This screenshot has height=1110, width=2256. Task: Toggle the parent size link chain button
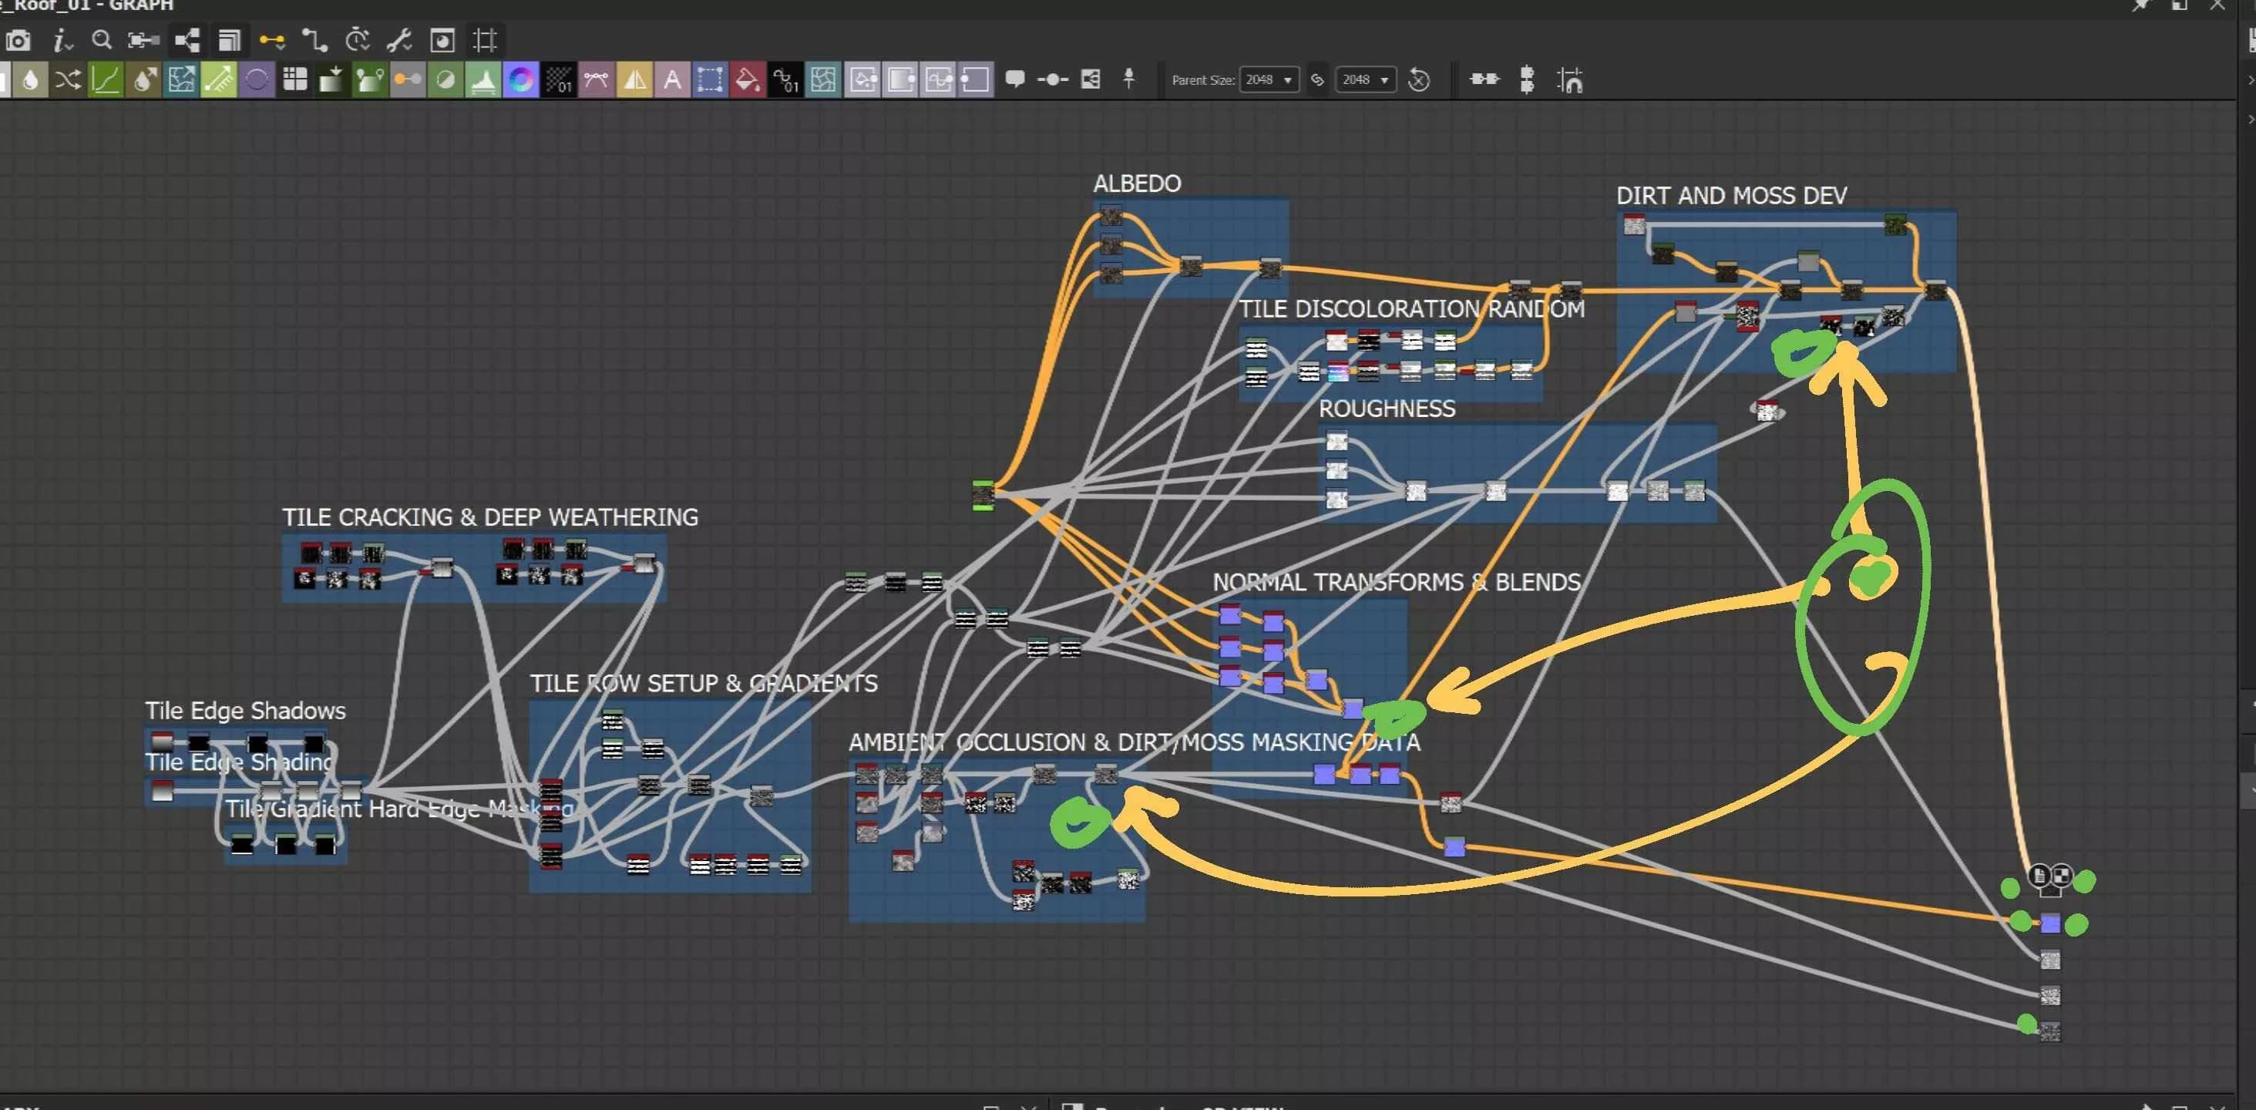point(1317,79)
